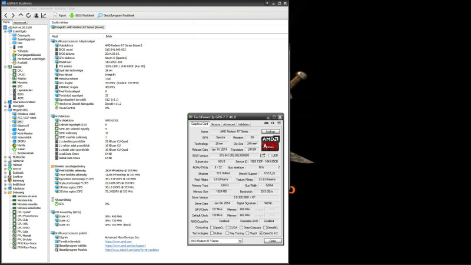This screenshot has width=471, height=265.
Task: Toggle DirectML checkbox
Action: (x=265, y=227)
